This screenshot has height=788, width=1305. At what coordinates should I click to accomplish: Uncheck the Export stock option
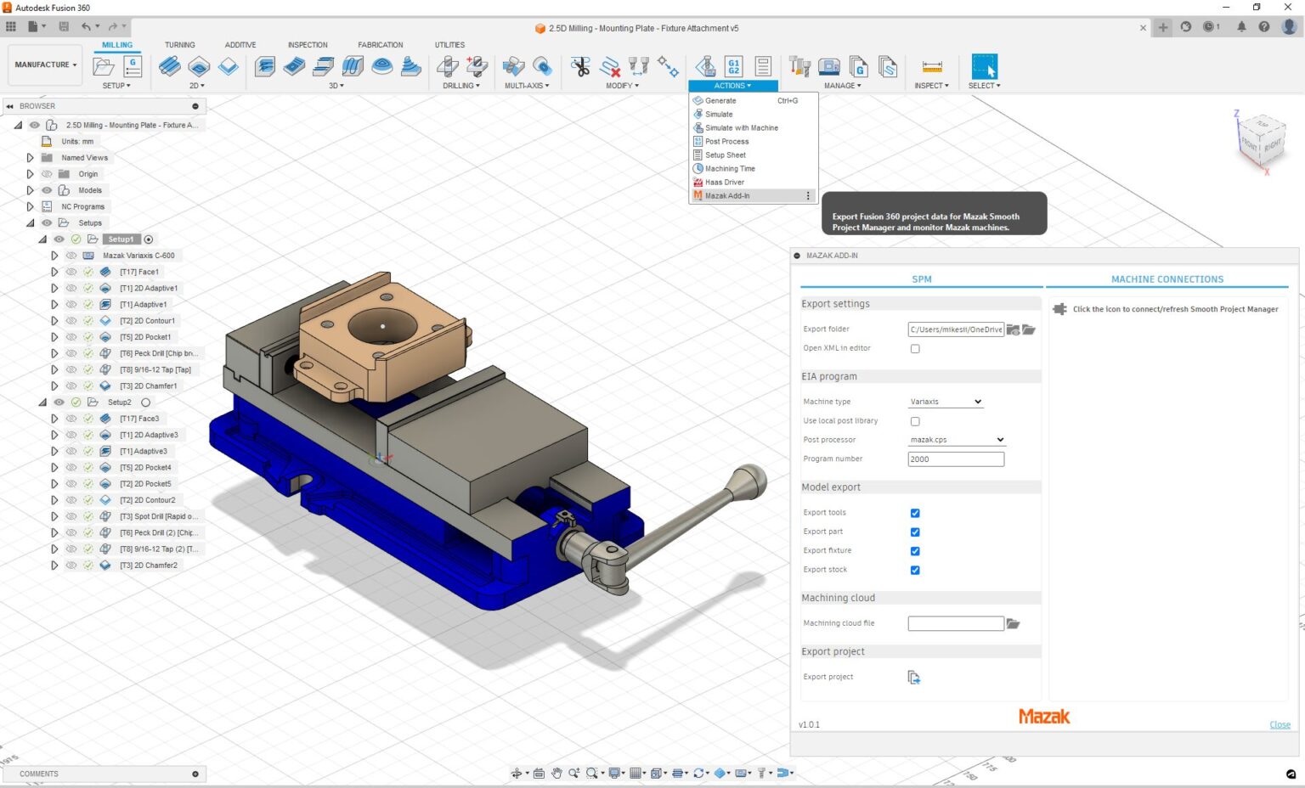[914, 570]
